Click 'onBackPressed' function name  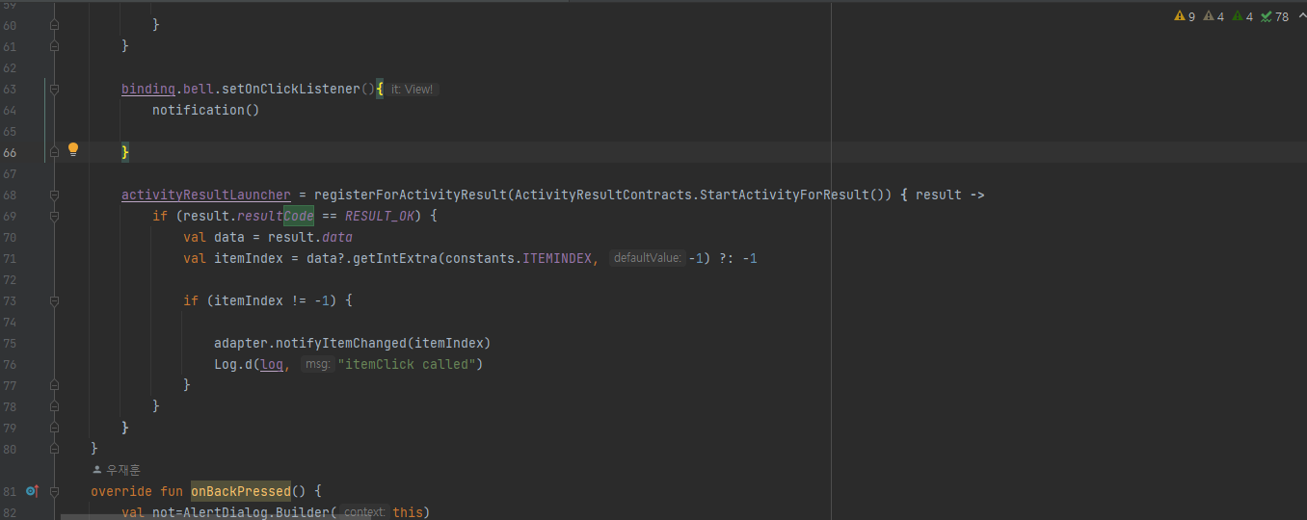(241, 491)
